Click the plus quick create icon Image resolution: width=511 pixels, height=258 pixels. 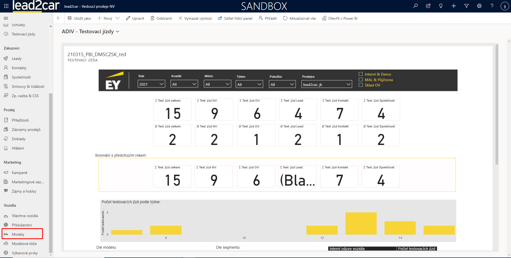pos(454,6)
